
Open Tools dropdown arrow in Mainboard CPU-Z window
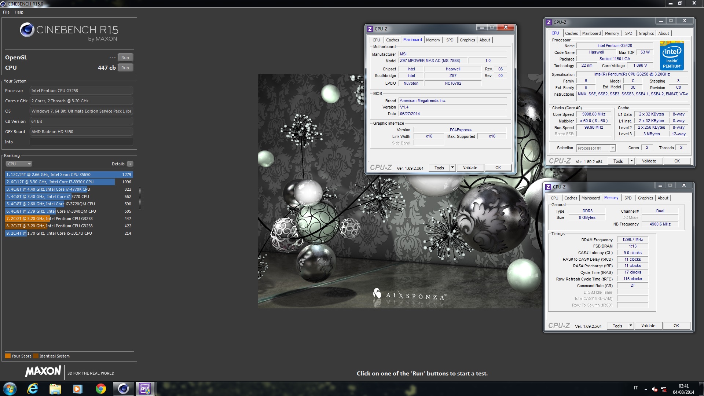(x=452, y=168)
